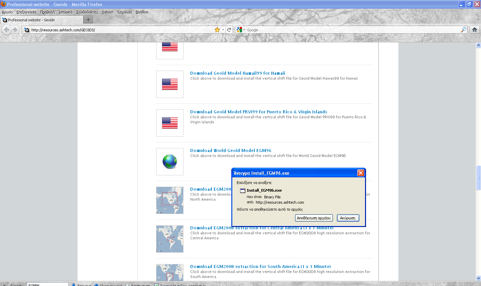Viewport: 481px width, 286px height.
Task: Click the vertical scrollbar thumb
Action: (478, 178)
